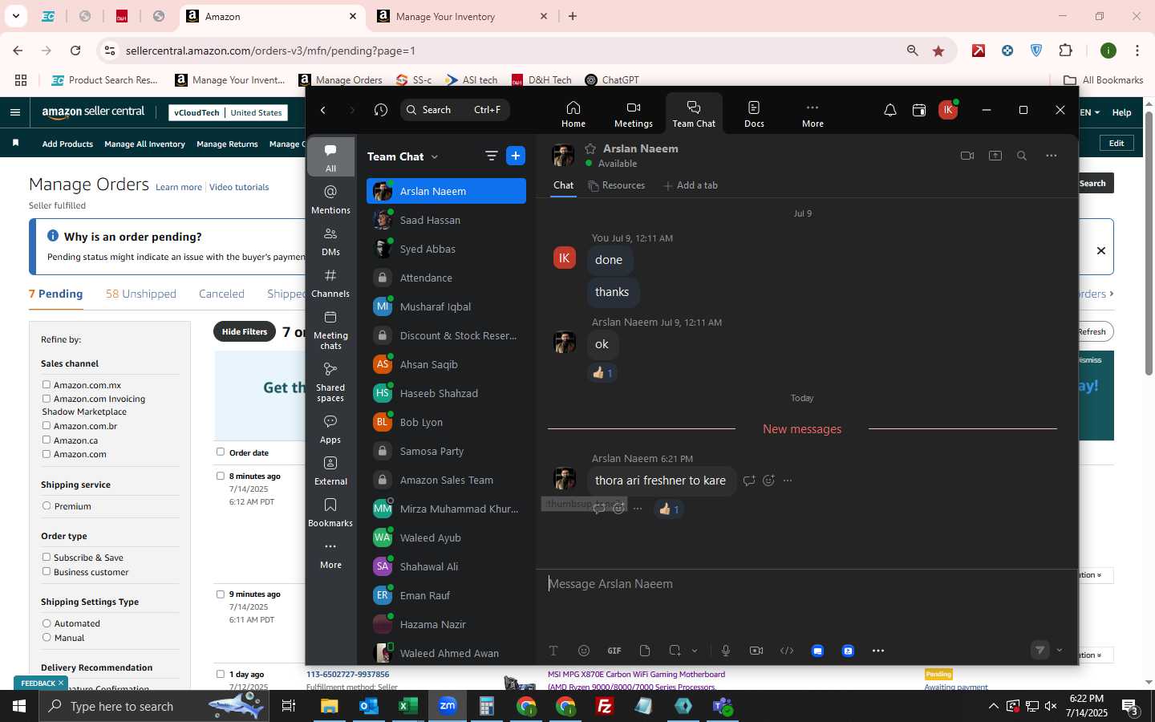The width and height of the screenshot is (1155, 722).
Task: Open DMs in Zoom sidebar
Action: pyautogui.click(x=330, y=241)
